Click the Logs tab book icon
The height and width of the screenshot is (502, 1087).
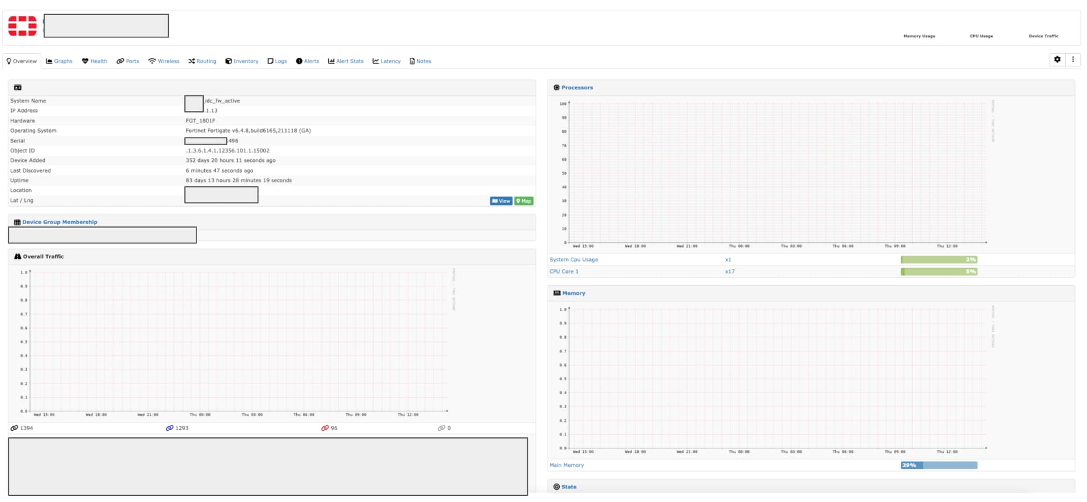pyautogui.click(x=271, y=61)
